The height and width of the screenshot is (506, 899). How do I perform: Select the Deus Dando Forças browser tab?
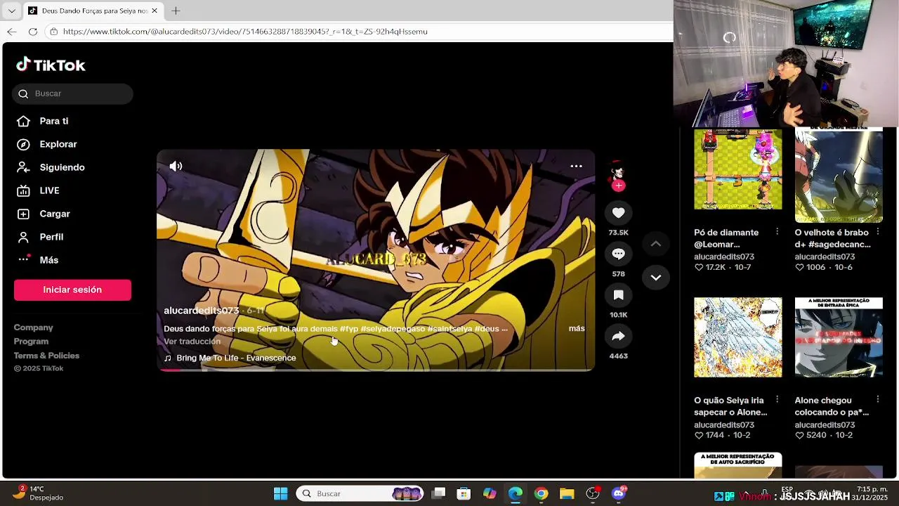[x=93, y=11]
